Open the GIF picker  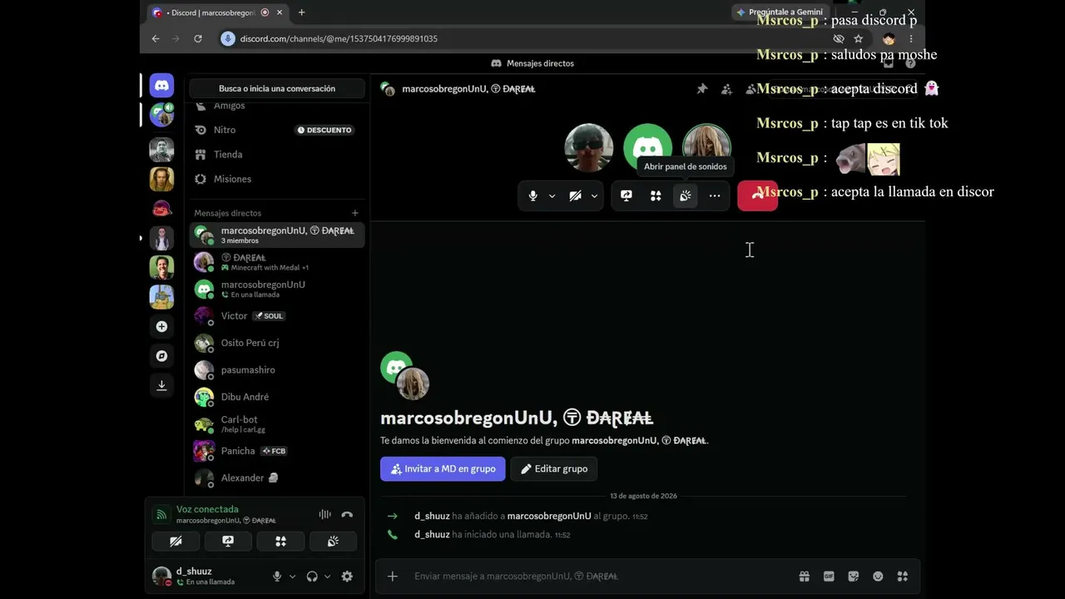(829, 577)
